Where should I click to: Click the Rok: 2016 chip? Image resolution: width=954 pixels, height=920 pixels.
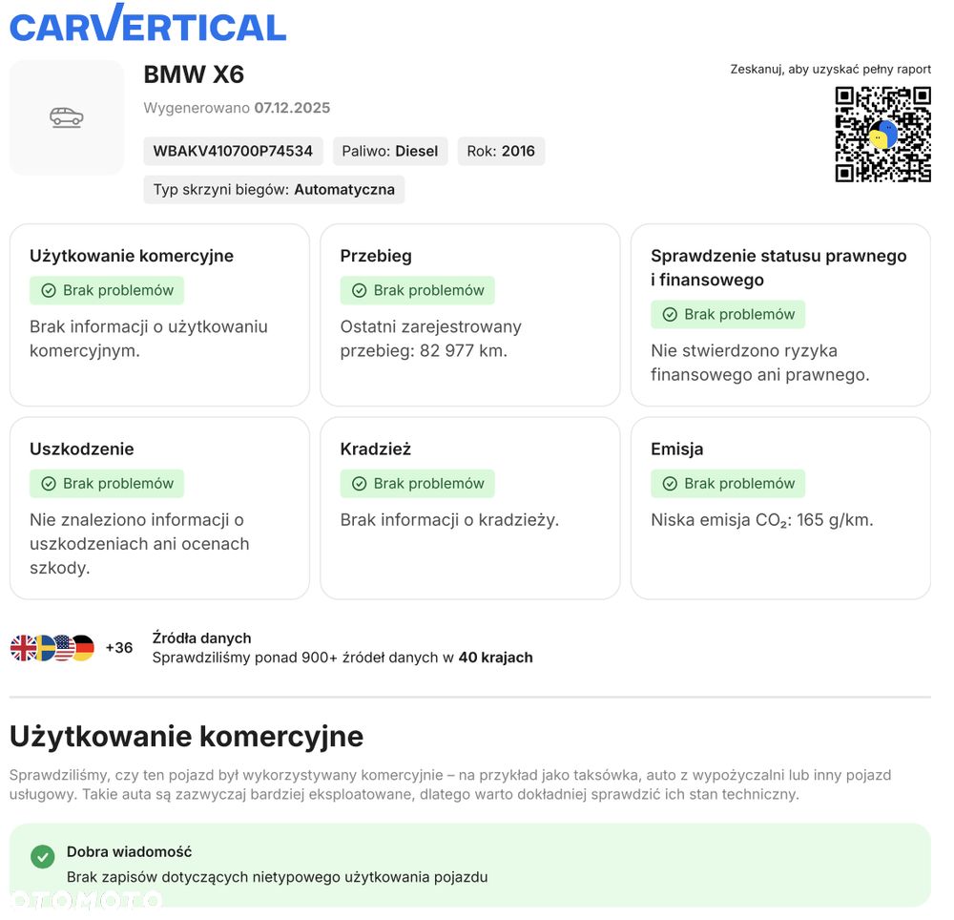click(501, 151)
